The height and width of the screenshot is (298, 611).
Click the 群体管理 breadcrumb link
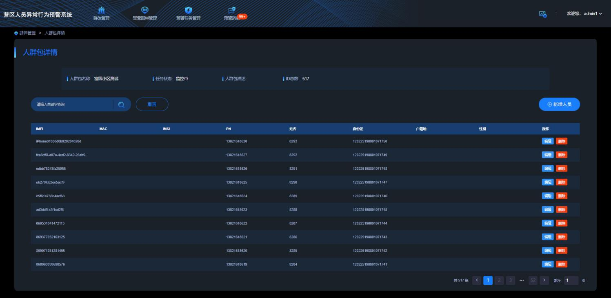pos(27,33)
